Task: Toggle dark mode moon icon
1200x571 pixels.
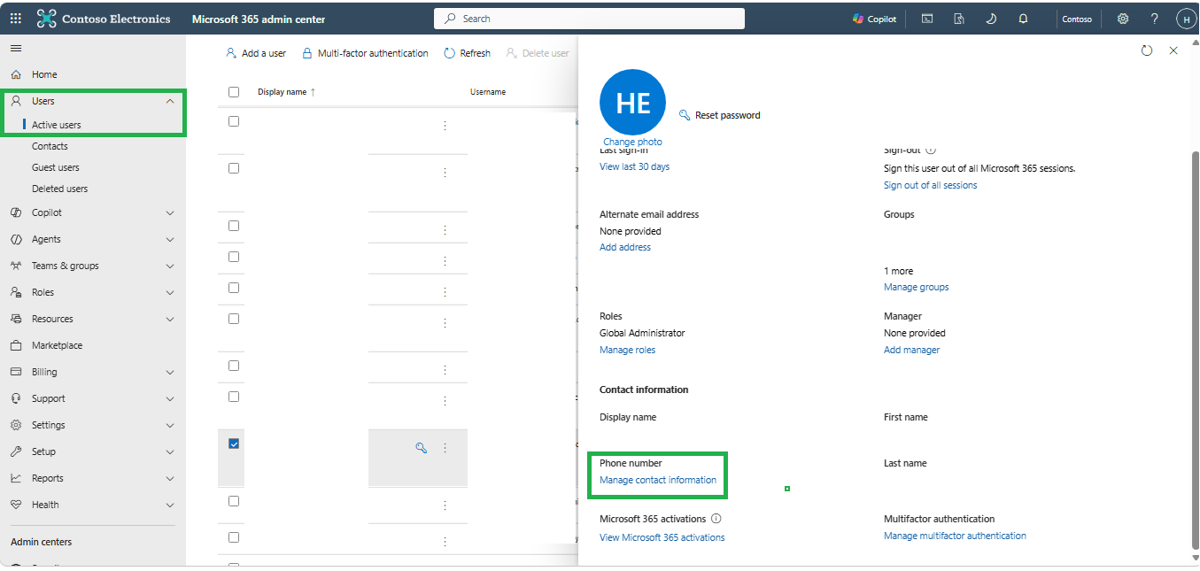Action: [991, 19]
